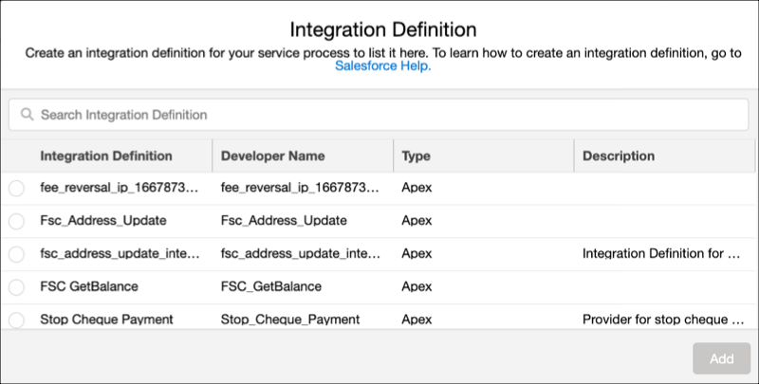Open the Salesforce Help link
Viewport: 759px width, 384px height.
coord(383,65)
